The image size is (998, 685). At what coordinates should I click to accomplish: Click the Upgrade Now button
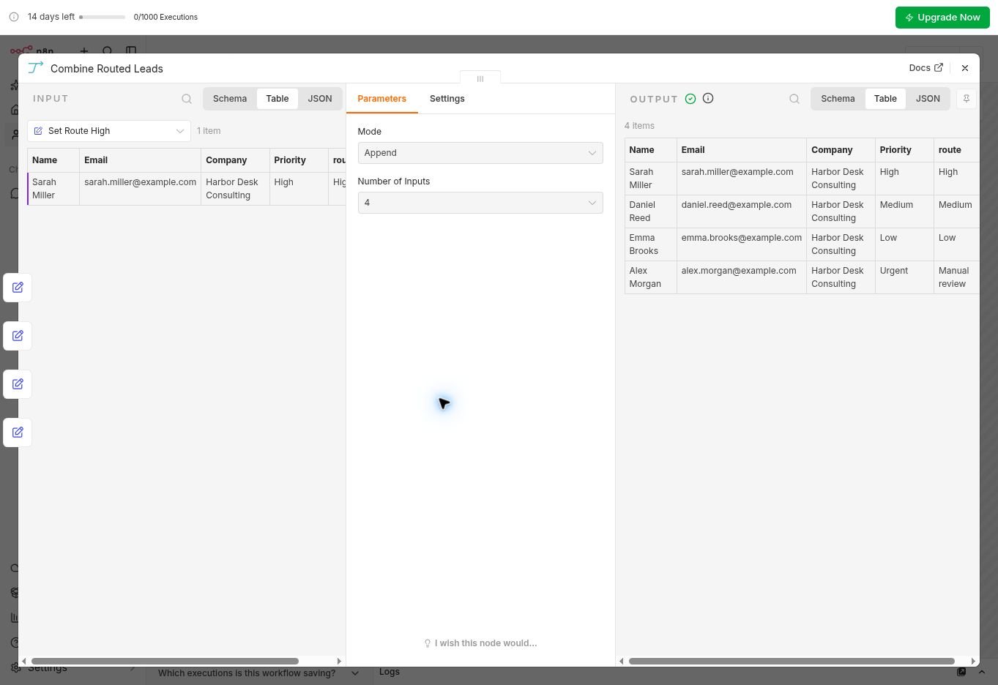[942, 18]
